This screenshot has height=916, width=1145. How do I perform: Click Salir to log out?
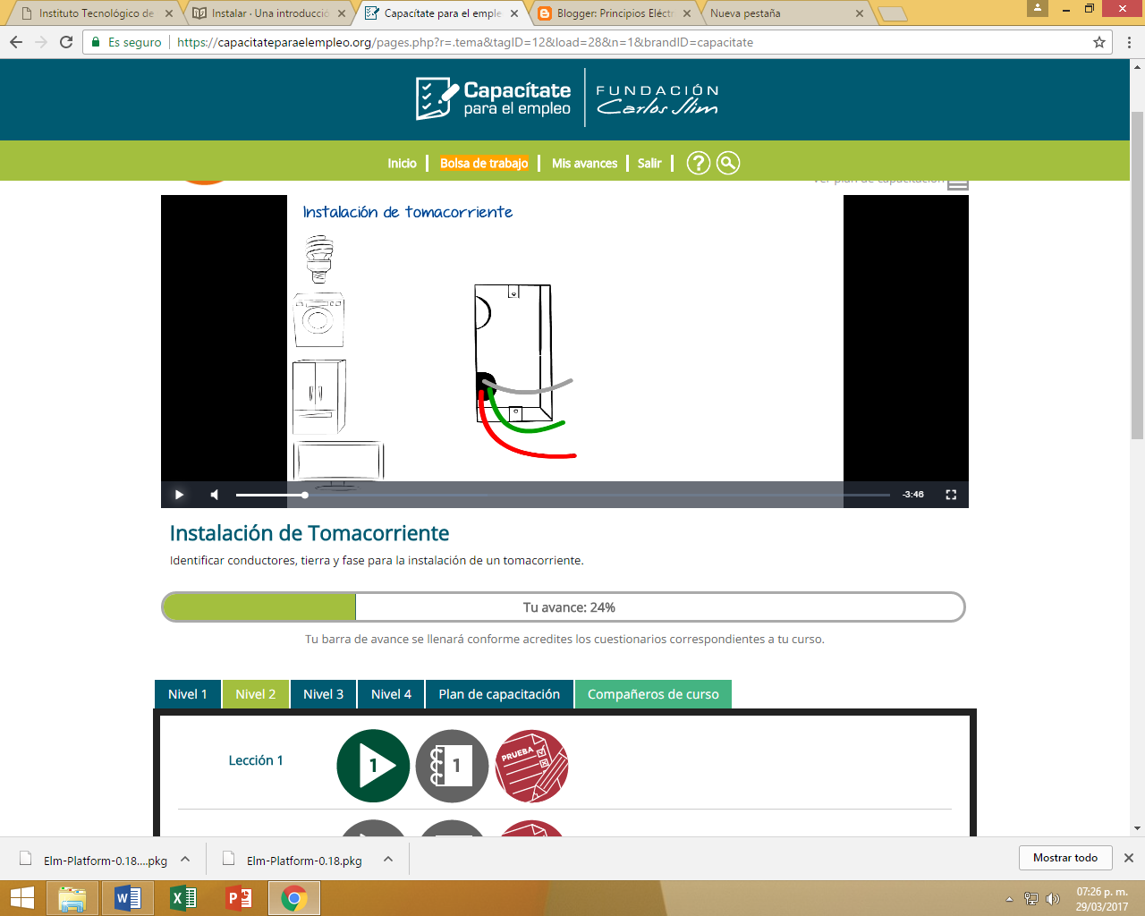coord(649,163)
